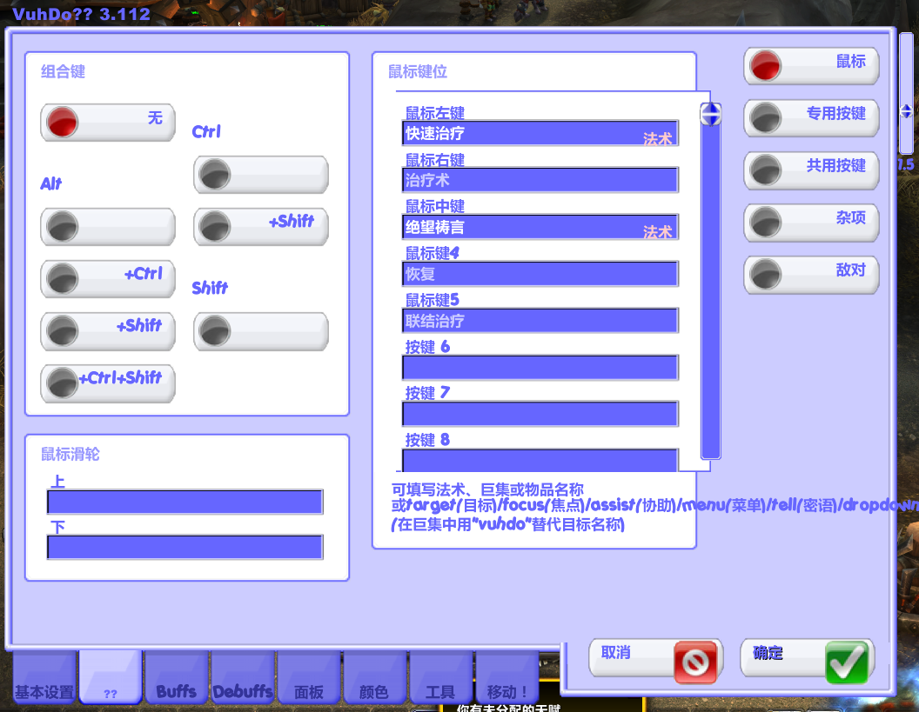The image size is (919, 712).
Task: Select the Alt+Ctrl+Shift modifier option
Action: click(x=63, y=383)
